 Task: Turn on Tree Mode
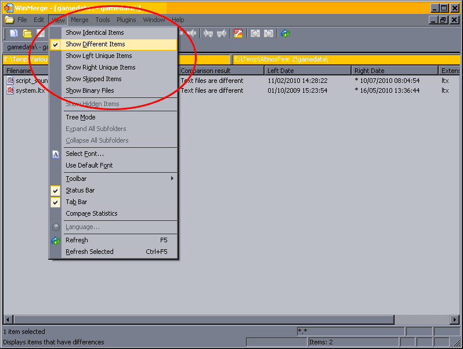113,117
